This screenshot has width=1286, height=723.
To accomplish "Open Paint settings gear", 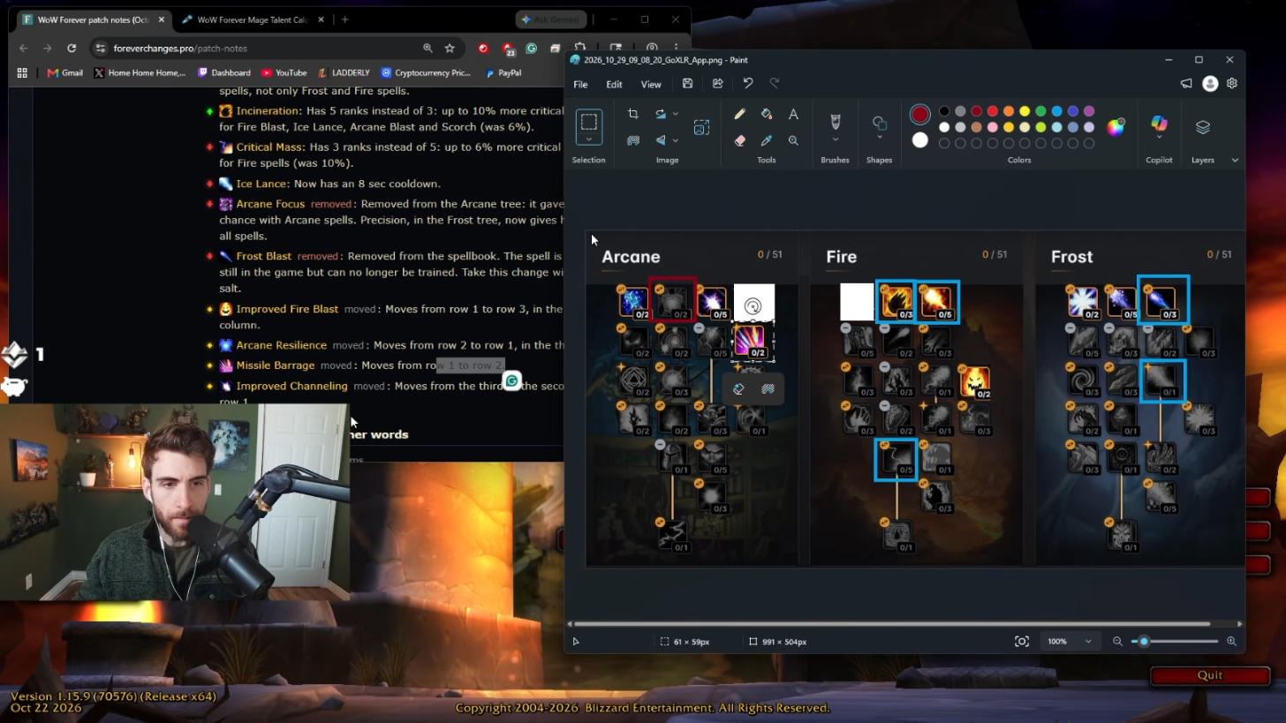I will tap(1231, 84).
